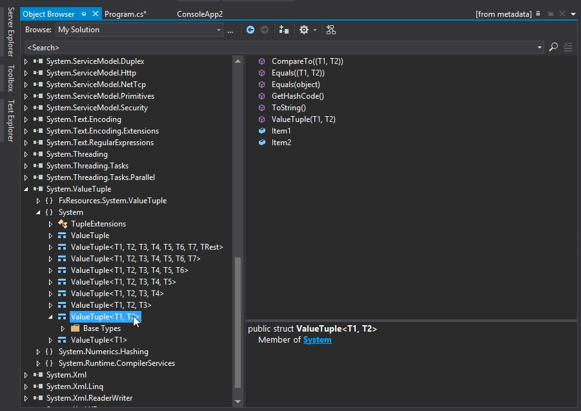Follow the System namespace link

pyautogui.click(x=317, y=340)
